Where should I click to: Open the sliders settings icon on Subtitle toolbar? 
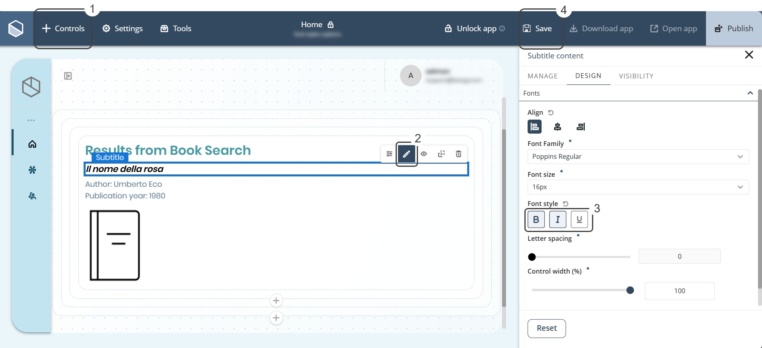click(389, 154)
